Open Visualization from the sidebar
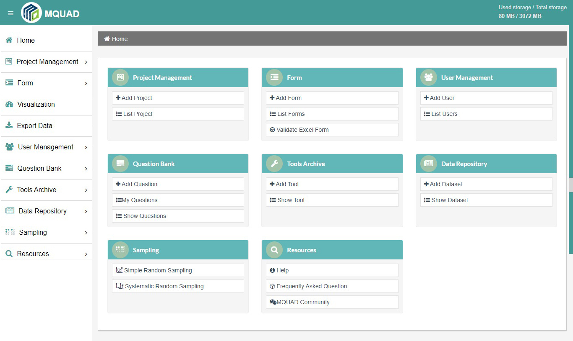This screenshot has width=573, height=341. pos(36,105)
